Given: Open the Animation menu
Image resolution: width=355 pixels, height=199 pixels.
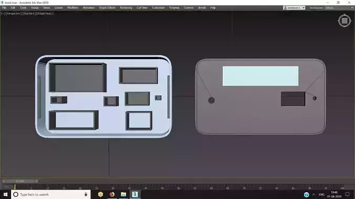Looking at the screenshot, I should point(89,8).
